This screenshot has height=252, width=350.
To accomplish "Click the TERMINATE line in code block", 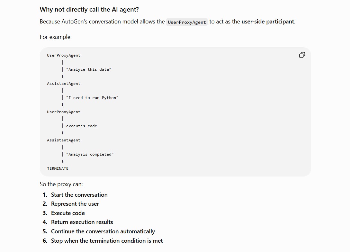I will point(58,168).
